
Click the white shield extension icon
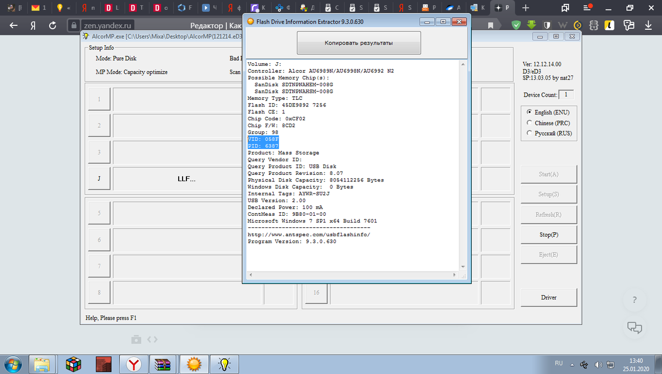pos(547,25)
